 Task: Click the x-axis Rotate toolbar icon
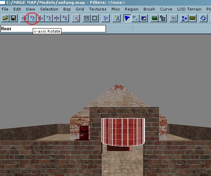coord(32,18)
